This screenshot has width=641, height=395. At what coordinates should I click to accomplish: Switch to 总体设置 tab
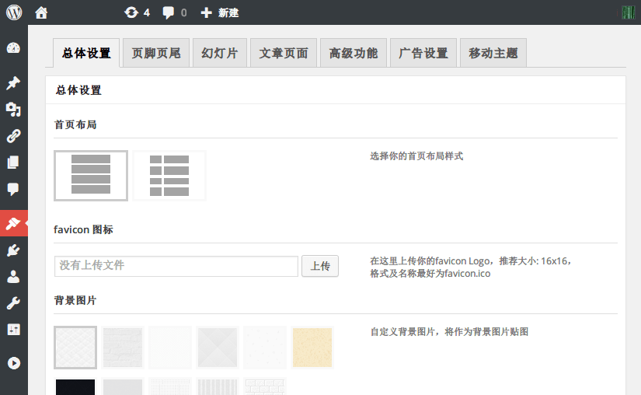tap(86, 53)
